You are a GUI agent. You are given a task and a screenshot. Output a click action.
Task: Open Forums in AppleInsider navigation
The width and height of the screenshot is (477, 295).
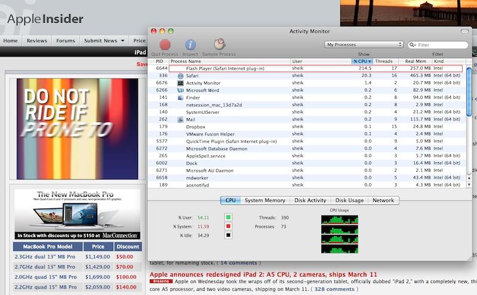[66, 41]
